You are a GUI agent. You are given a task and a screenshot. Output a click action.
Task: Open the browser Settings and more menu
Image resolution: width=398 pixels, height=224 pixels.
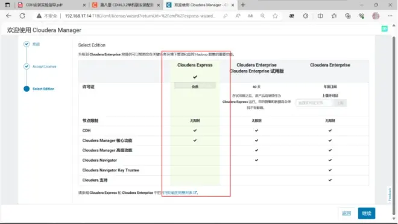[x=390, y=16]
